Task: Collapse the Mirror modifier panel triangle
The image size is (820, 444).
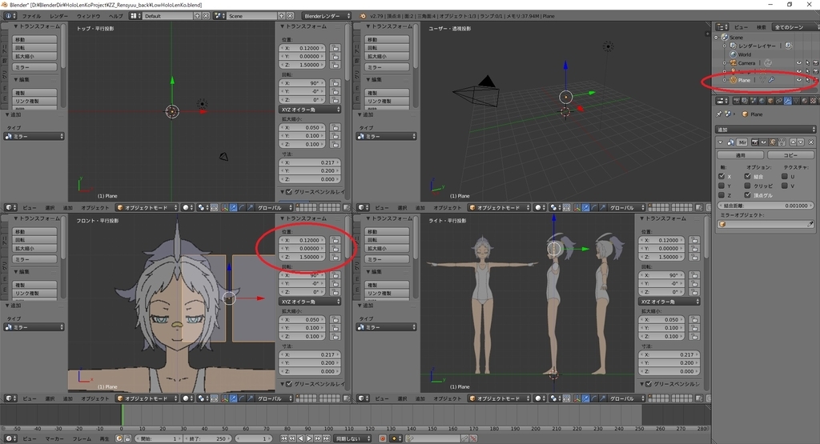Action: (721, 142)
